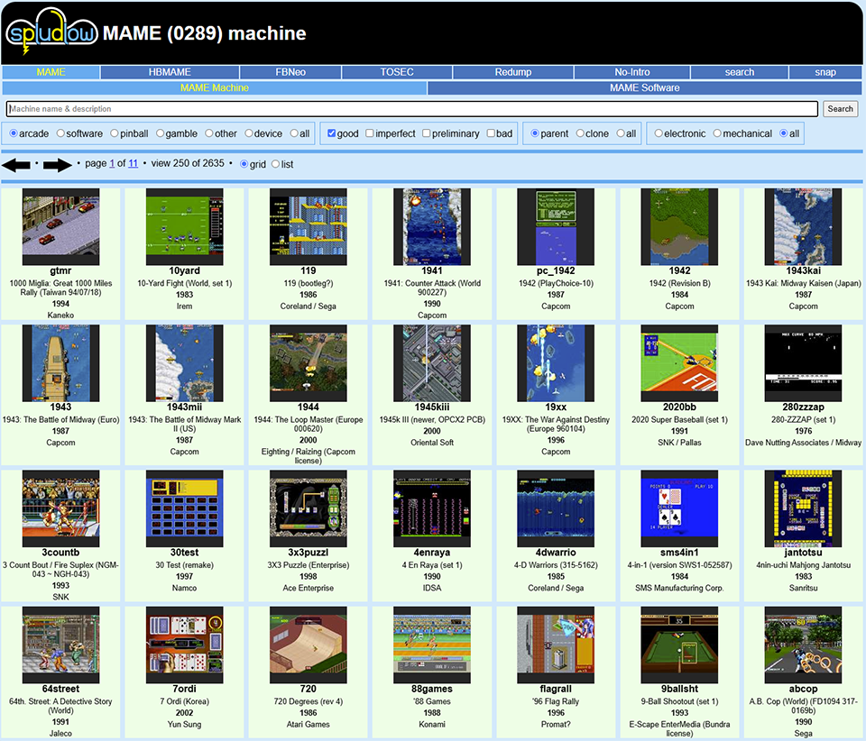Switch to list view
The width and height of the screenshot is (866, 741).
(276, 164)
